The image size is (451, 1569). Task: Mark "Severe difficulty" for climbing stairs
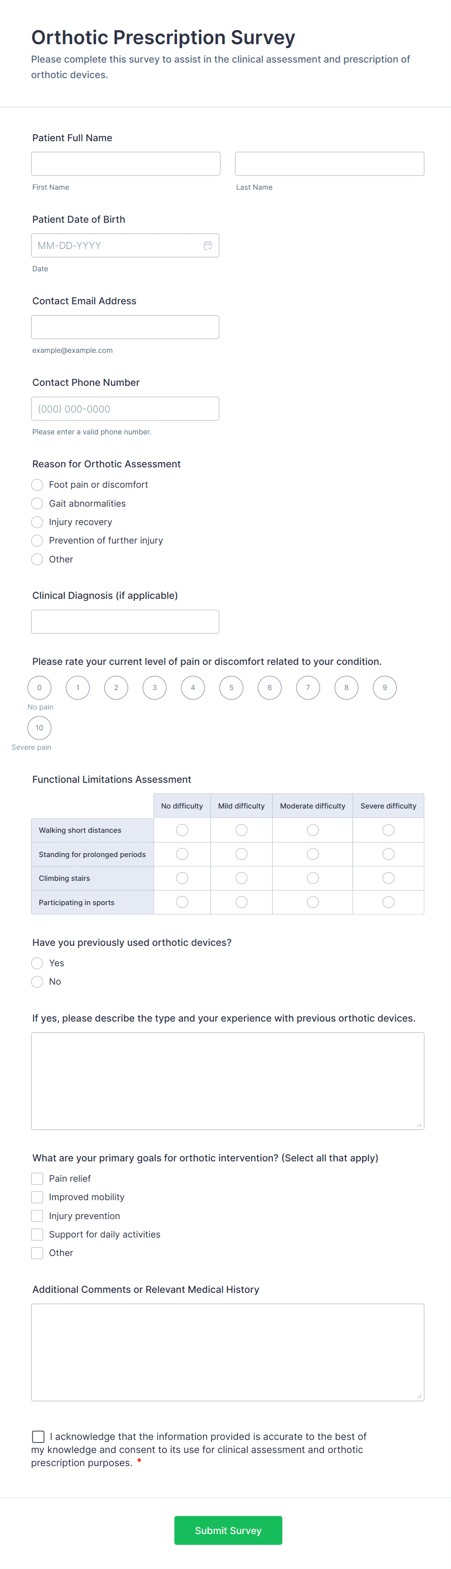click(387, 878)
